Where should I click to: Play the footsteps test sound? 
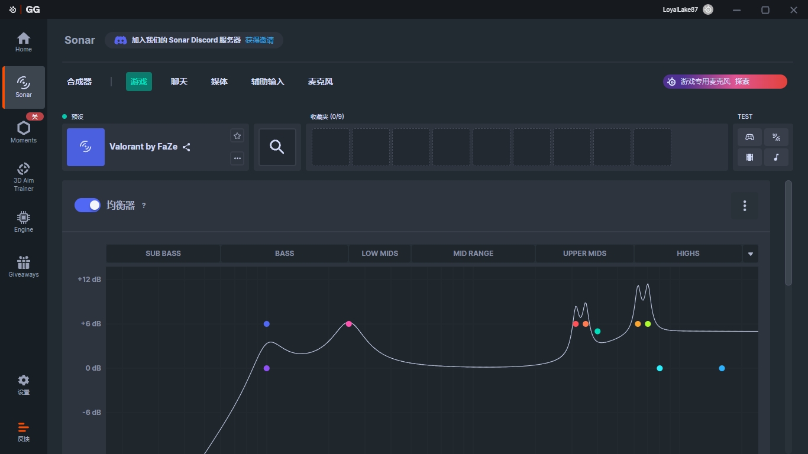[776, 137]
